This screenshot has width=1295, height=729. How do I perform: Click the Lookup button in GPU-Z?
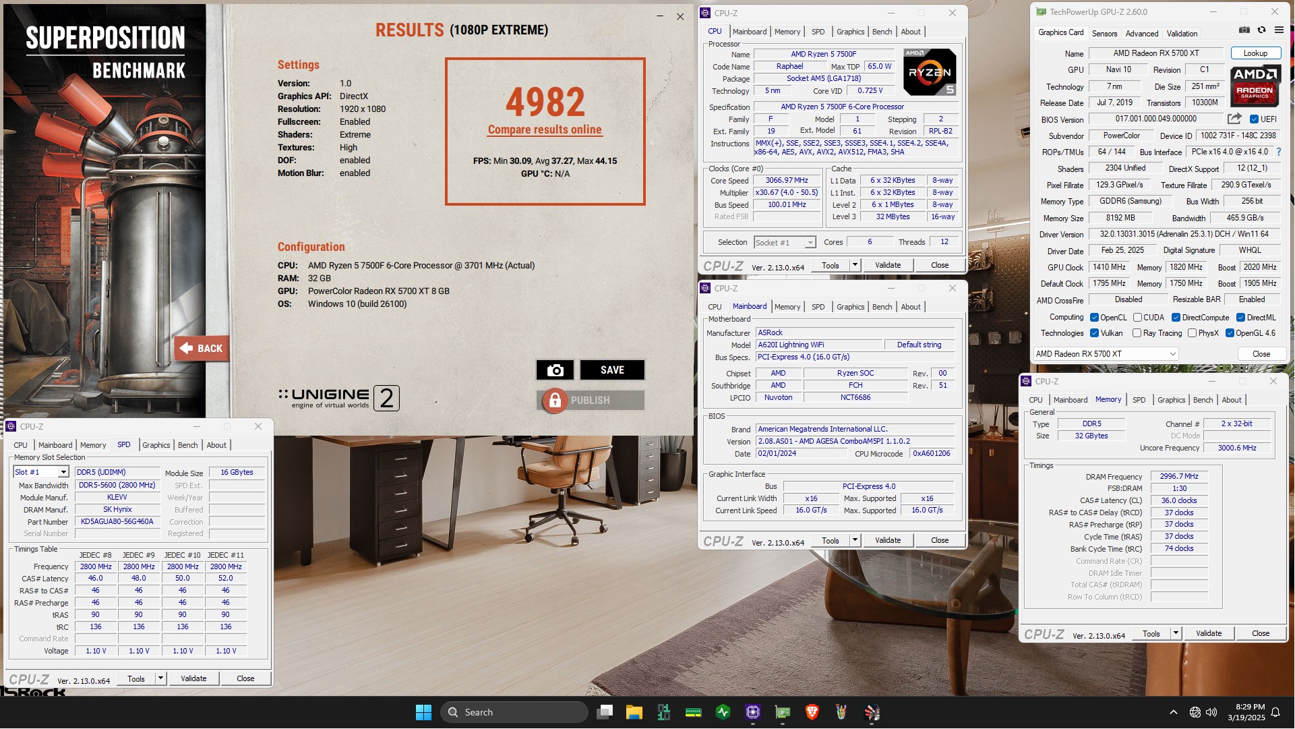[x=1255, y=53]
